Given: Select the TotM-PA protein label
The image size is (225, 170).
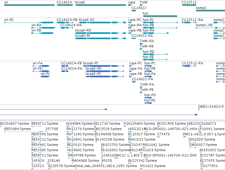Looking at the screenshot, I should (x=147, y=84).
